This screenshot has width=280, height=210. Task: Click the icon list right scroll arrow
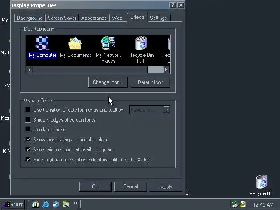(166, 70)
